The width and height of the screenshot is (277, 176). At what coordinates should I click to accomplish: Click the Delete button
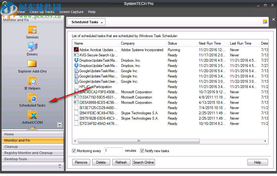(x=101, y=162)
